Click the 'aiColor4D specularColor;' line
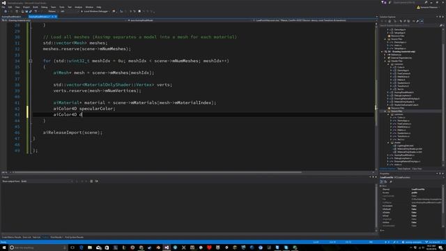The width and height of the screenshot is (446, 251). tap(84, 109)
